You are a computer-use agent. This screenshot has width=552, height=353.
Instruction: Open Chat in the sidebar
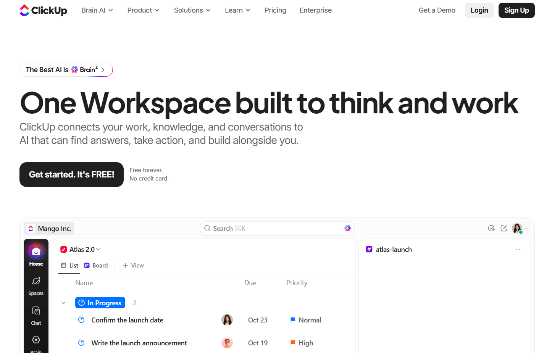pos(36,315)
